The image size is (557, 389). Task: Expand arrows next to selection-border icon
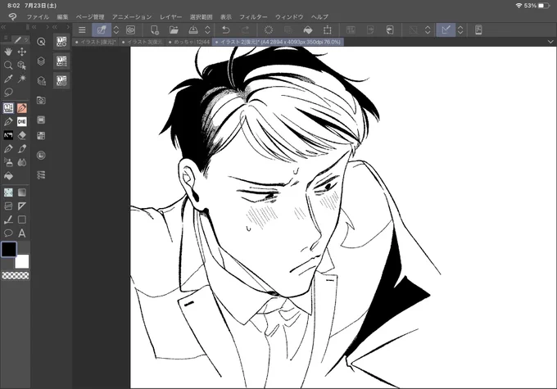428,30
